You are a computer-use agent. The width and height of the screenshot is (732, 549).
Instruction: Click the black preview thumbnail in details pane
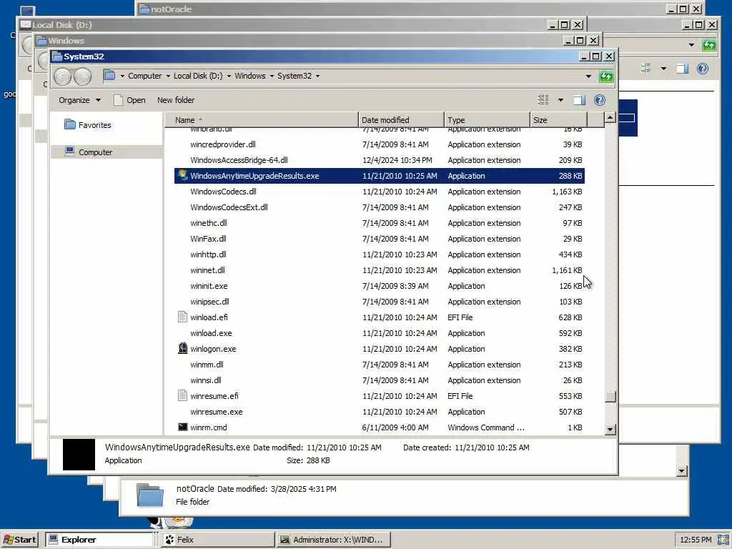[79, 454]
